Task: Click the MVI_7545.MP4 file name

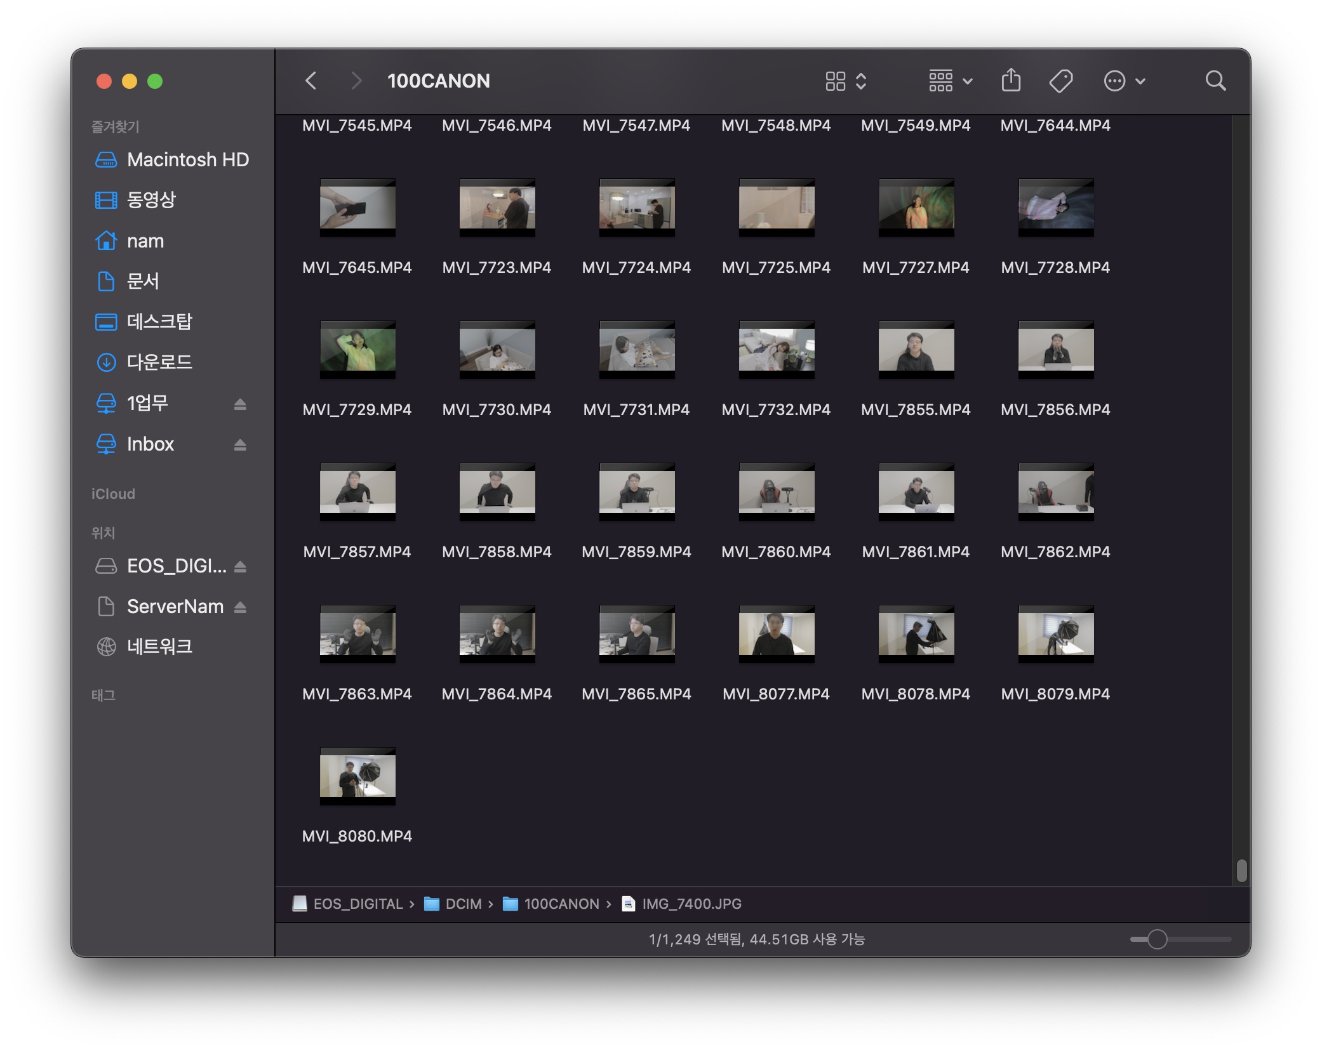Action: (x=357, y=125)
